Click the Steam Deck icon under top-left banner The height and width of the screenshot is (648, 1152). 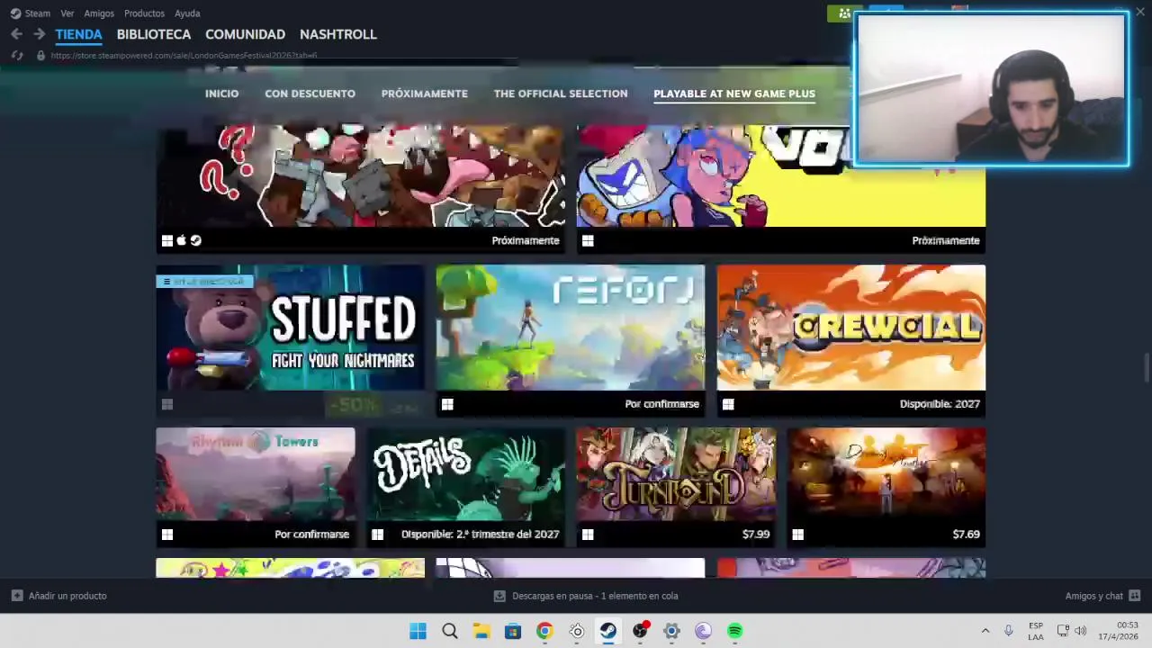(195, 240)
